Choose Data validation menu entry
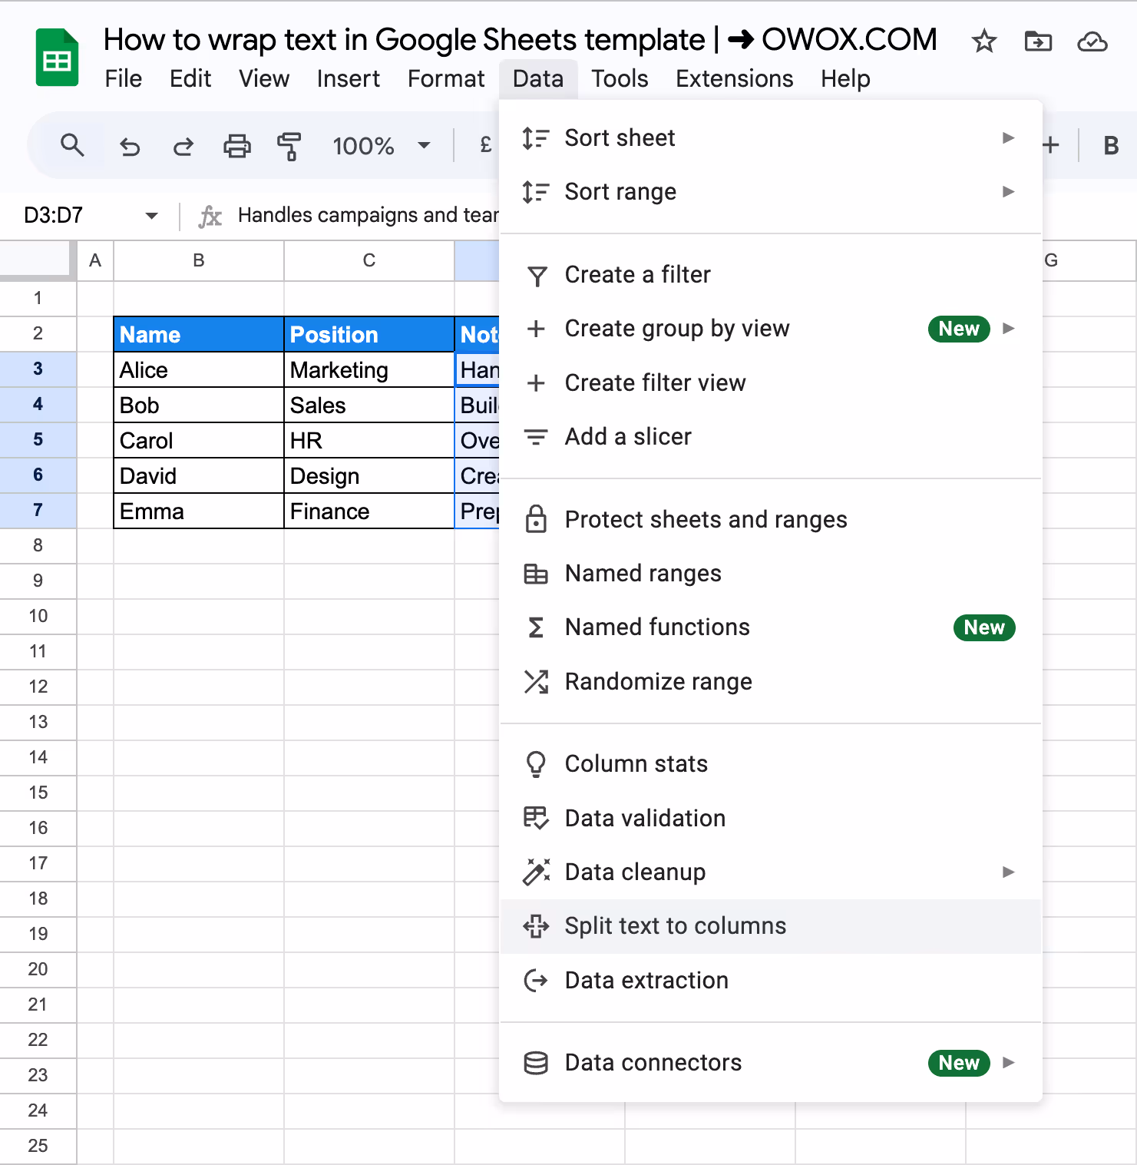The height and width of the screenshot is (1165, 1137). (770, 818)
